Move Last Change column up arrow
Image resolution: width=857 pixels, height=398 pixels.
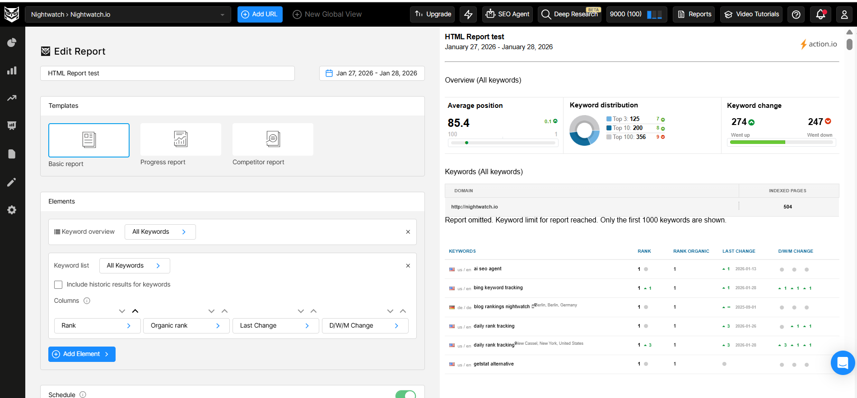pos(314,311)
